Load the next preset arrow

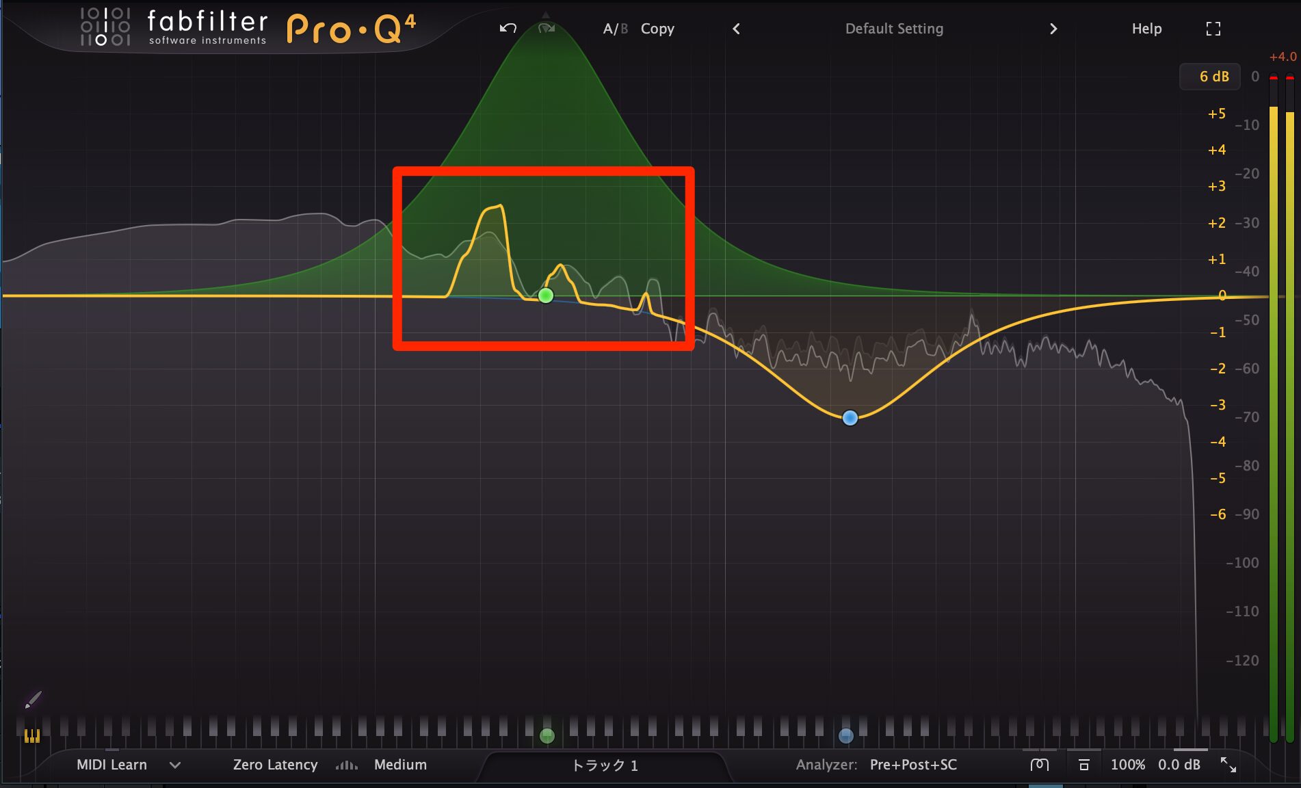click(x=1053, y=29)
